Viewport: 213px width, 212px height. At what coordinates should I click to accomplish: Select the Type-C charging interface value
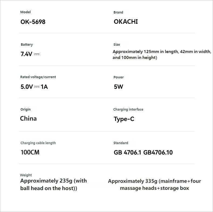pyautogui.click(x=124, y=119)
